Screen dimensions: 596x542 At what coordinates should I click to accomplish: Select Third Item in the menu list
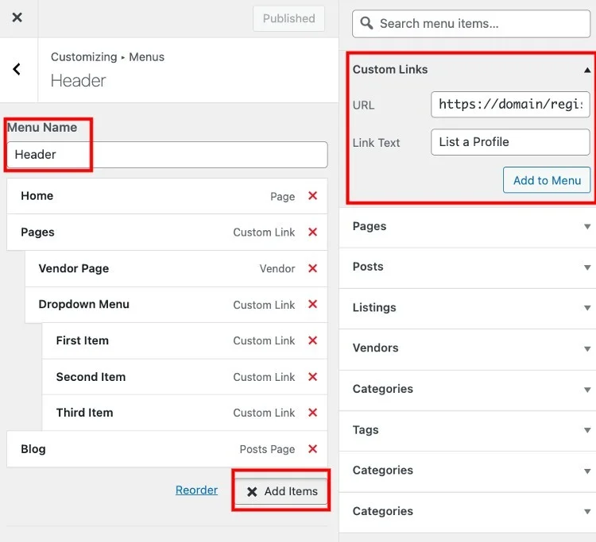(x=184, y=413)
